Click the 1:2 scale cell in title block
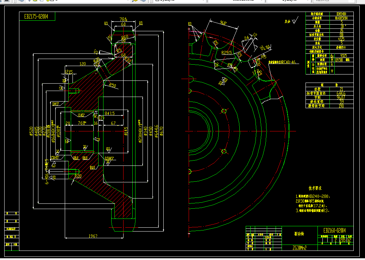Screen dimensions: 365x260 (x=350, y=240)
